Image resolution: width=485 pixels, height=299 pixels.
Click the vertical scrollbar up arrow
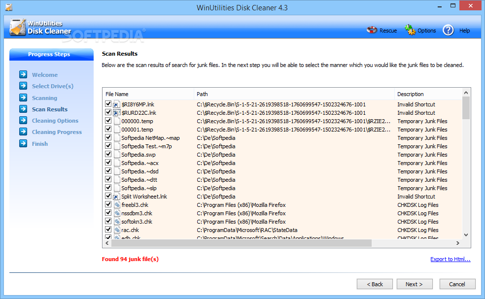[x=466, y=93]
